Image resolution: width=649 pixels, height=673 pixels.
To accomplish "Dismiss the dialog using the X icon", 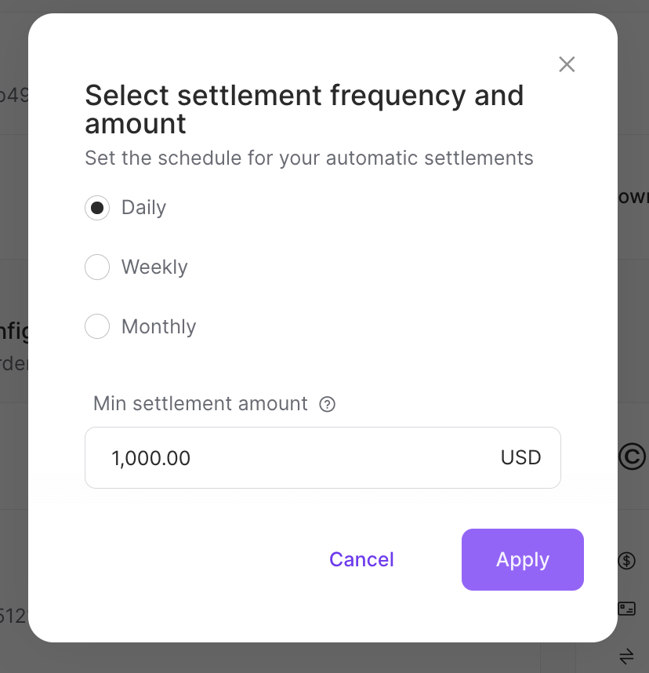I will click(567, 64).
